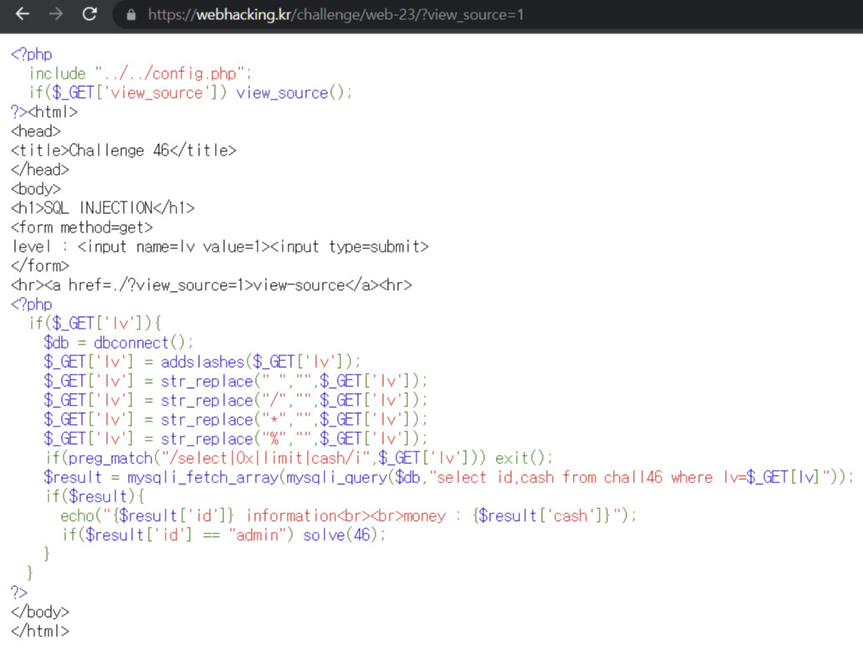The image size is (863, 653).
Task: Select the mysqli_fetch_array query line
Action: pyautogui.click(x=448, y=477)
